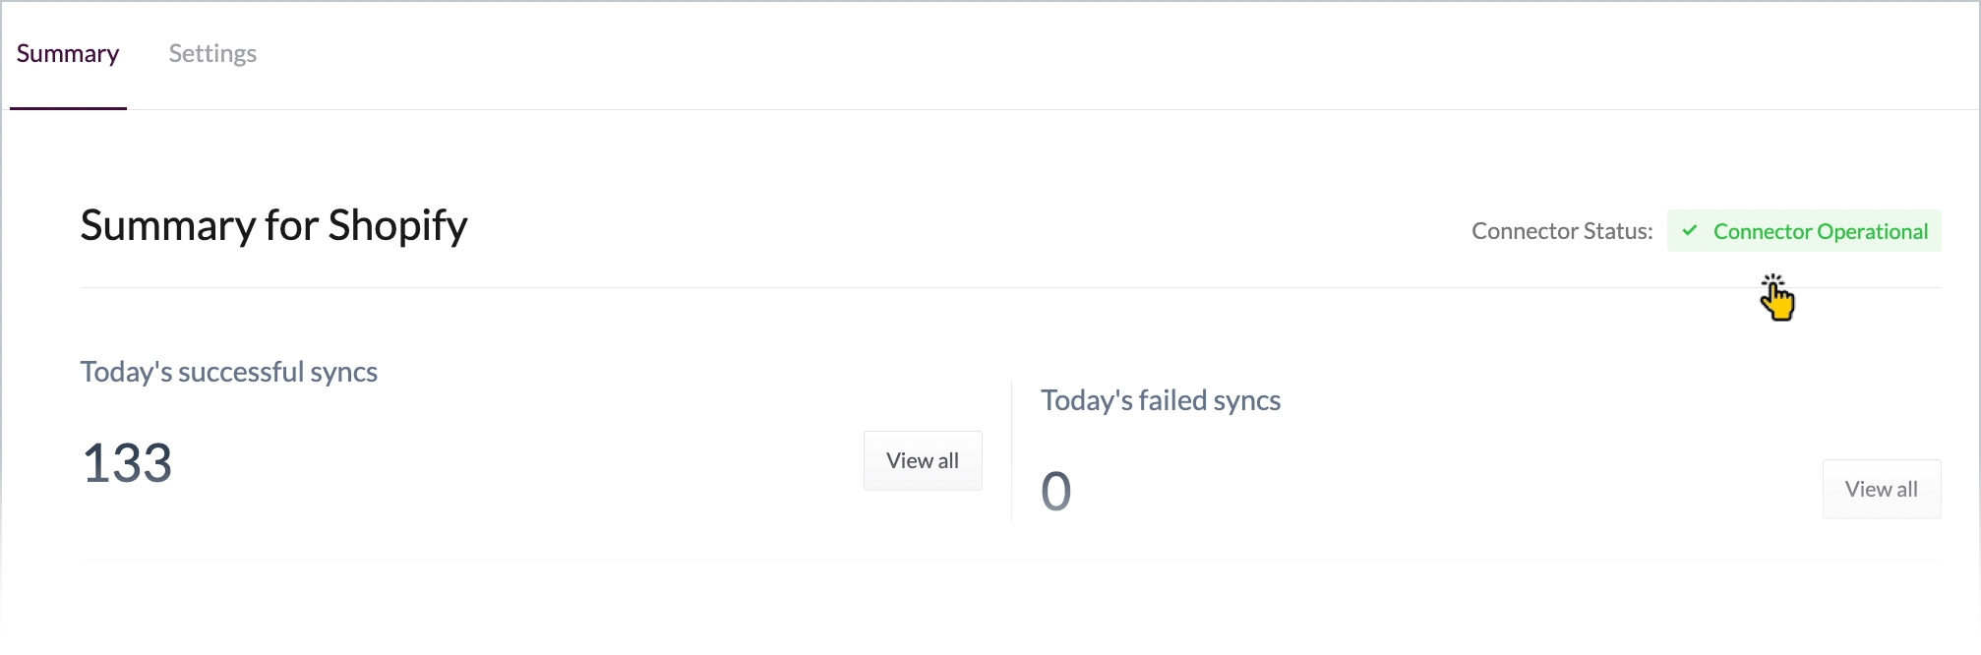Click the underline beneath the Summary tab

tap(68, 108)
